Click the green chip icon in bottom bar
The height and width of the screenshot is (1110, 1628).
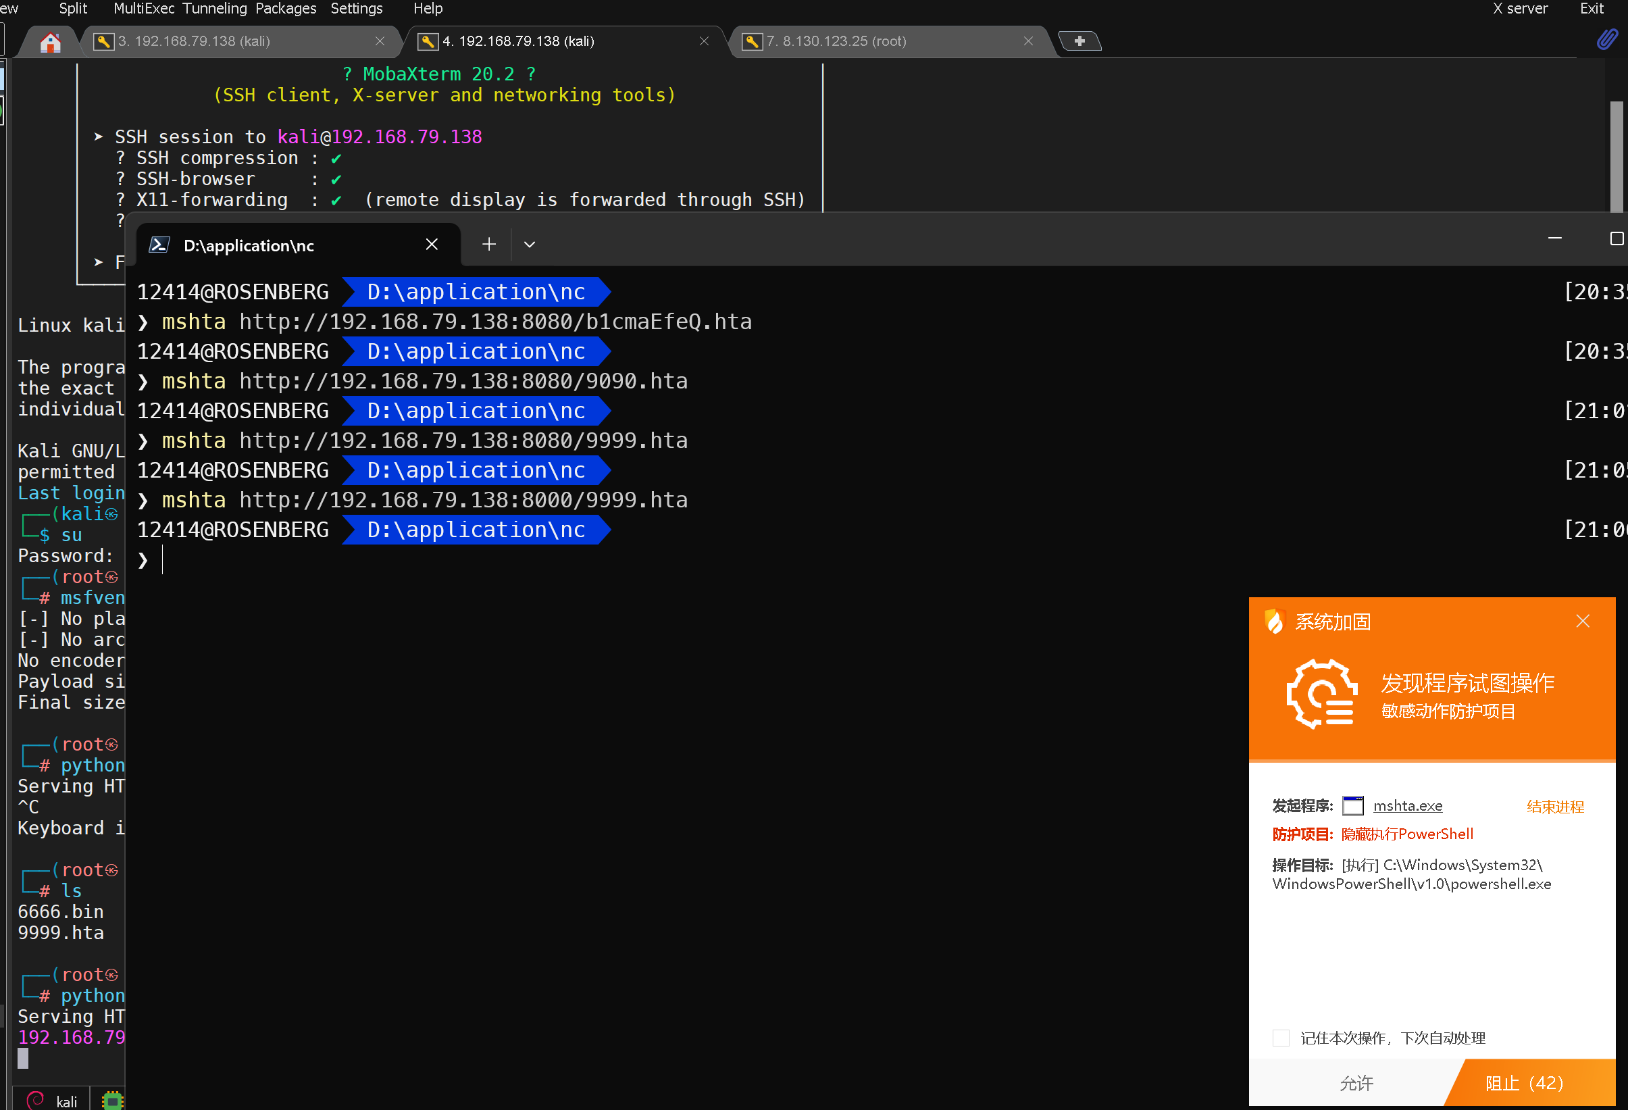112,1100
